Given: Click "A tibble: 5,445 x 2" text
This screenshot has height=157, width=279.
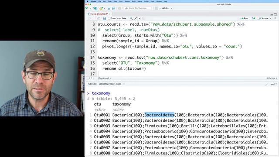Looking at the screenshot, I should (113, 99).
